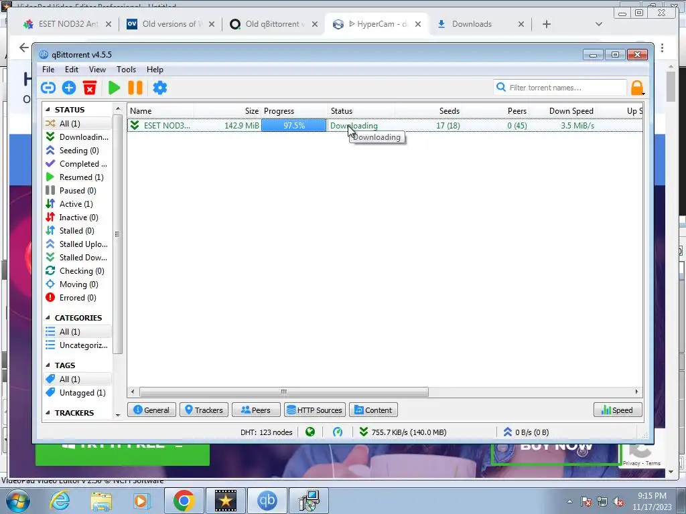This screenshot has width=686, height=514.
Task: Switch to the General tab
Action: tap(151, 410)
